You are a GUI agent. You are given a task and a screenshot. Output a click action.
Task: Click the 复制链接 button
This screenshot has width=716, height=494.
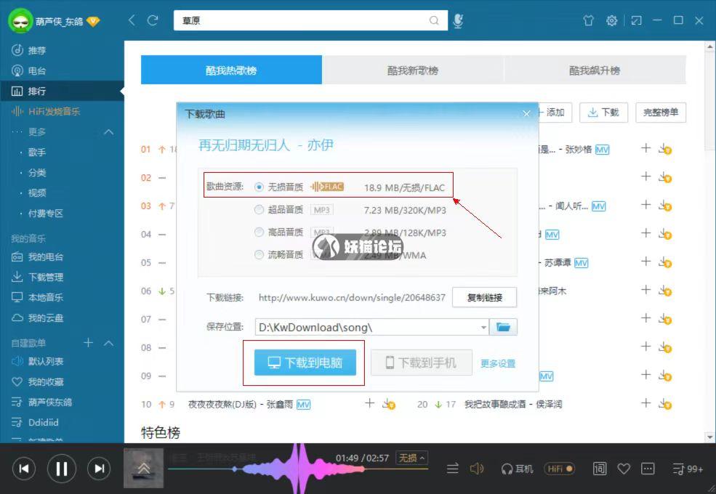tap(485, 297)
